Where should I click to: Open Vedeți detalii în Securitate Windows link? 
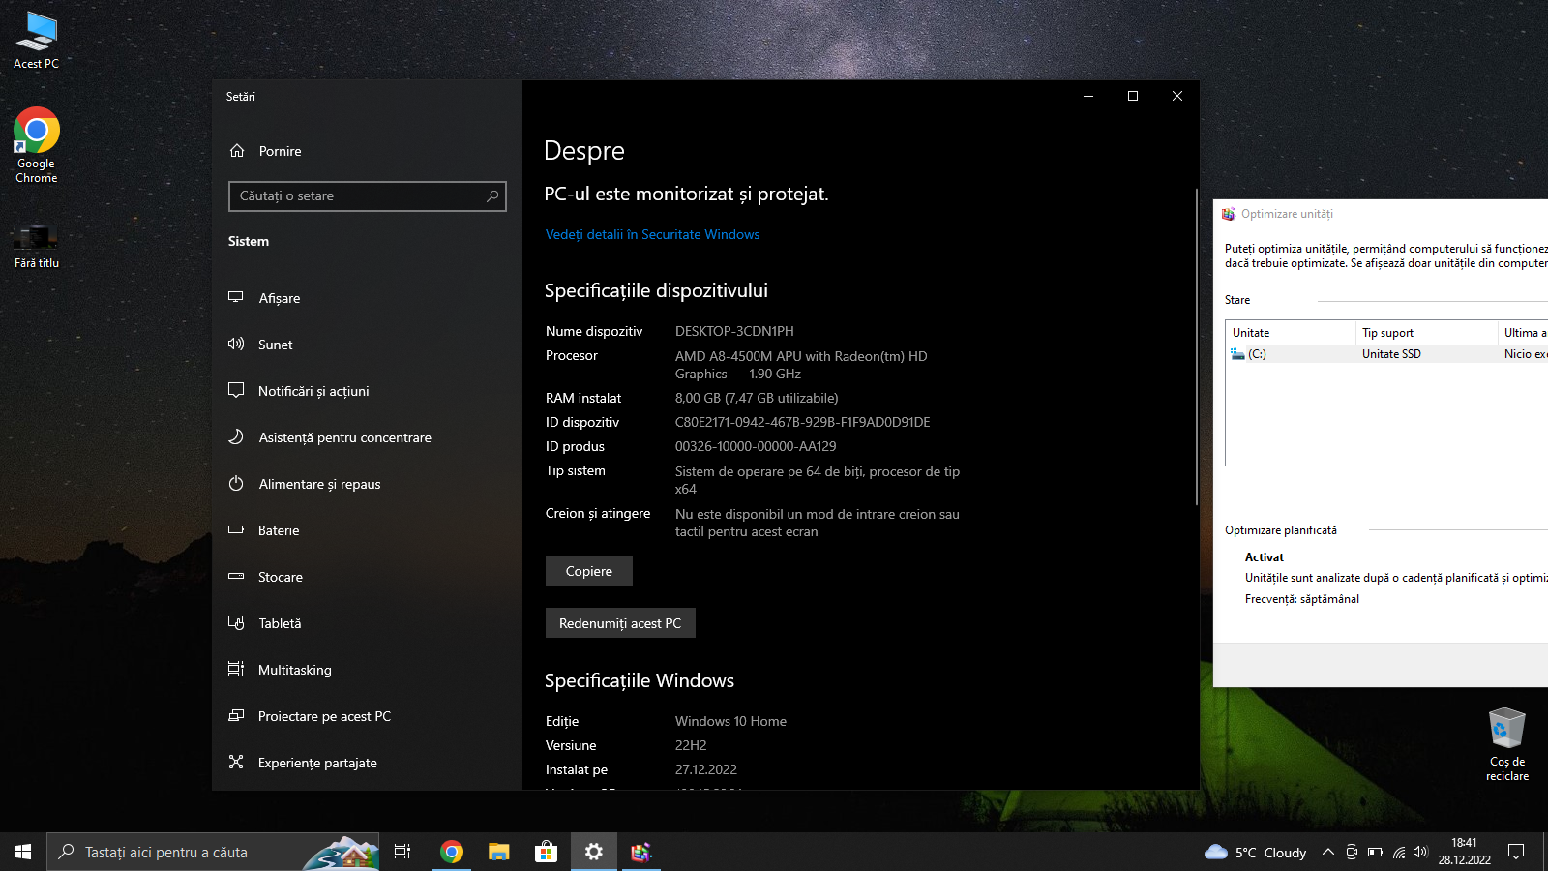[652, 234]
